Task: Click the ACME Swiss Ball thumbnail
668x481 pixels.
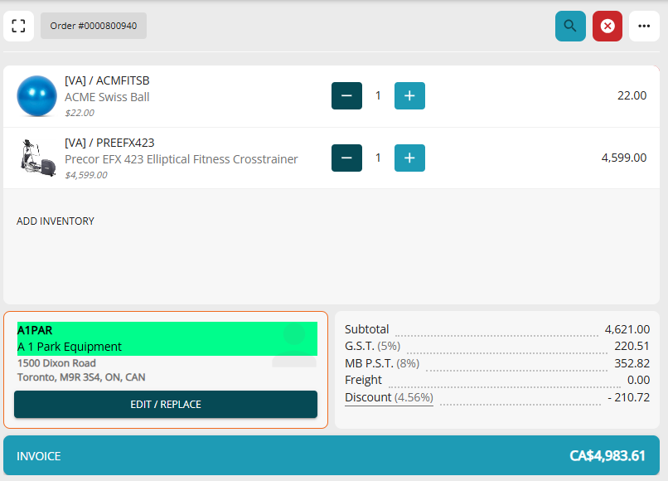Action: click(x=36, y=96)
